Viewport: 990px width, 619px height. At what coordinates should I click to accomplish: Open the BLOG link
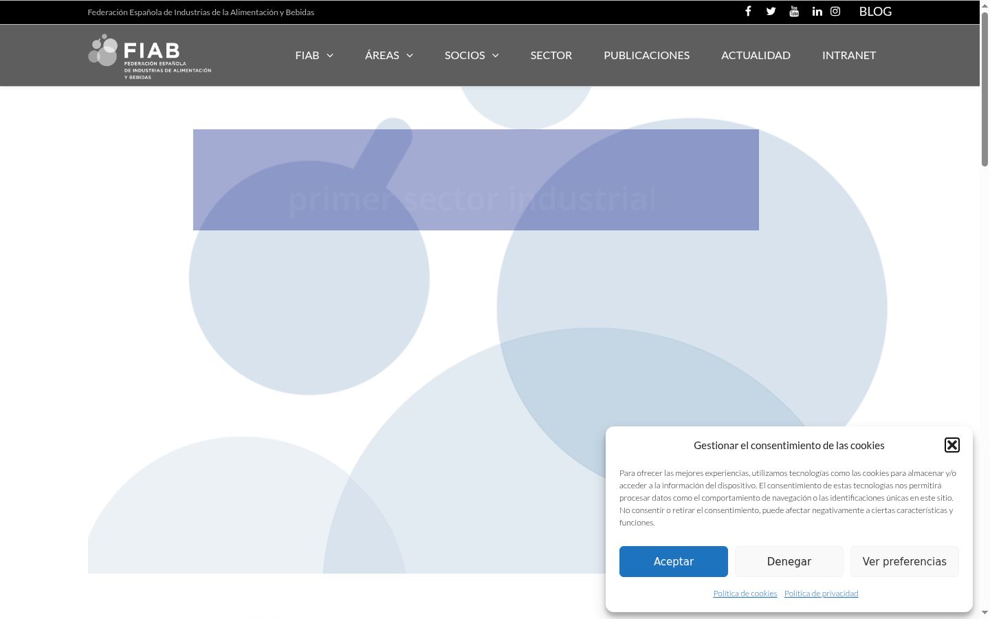tap(875, 11)
